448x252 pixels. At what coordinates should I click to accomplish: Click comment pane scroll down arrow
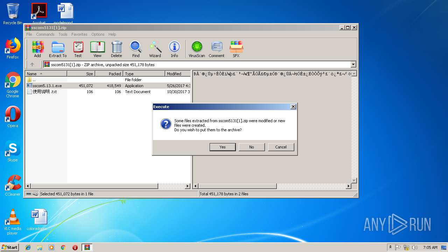click(x=354, y=181)
